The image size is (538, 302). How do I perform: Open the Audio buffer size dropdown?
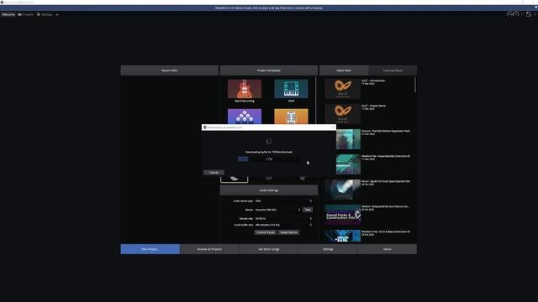[x=283, y=225]
